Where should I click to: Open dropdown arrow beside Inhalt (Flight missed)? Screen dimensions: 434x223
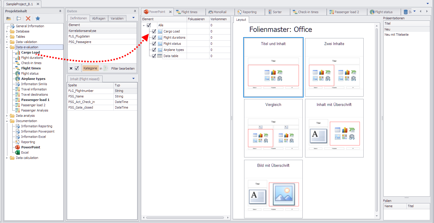coord(133,78)
